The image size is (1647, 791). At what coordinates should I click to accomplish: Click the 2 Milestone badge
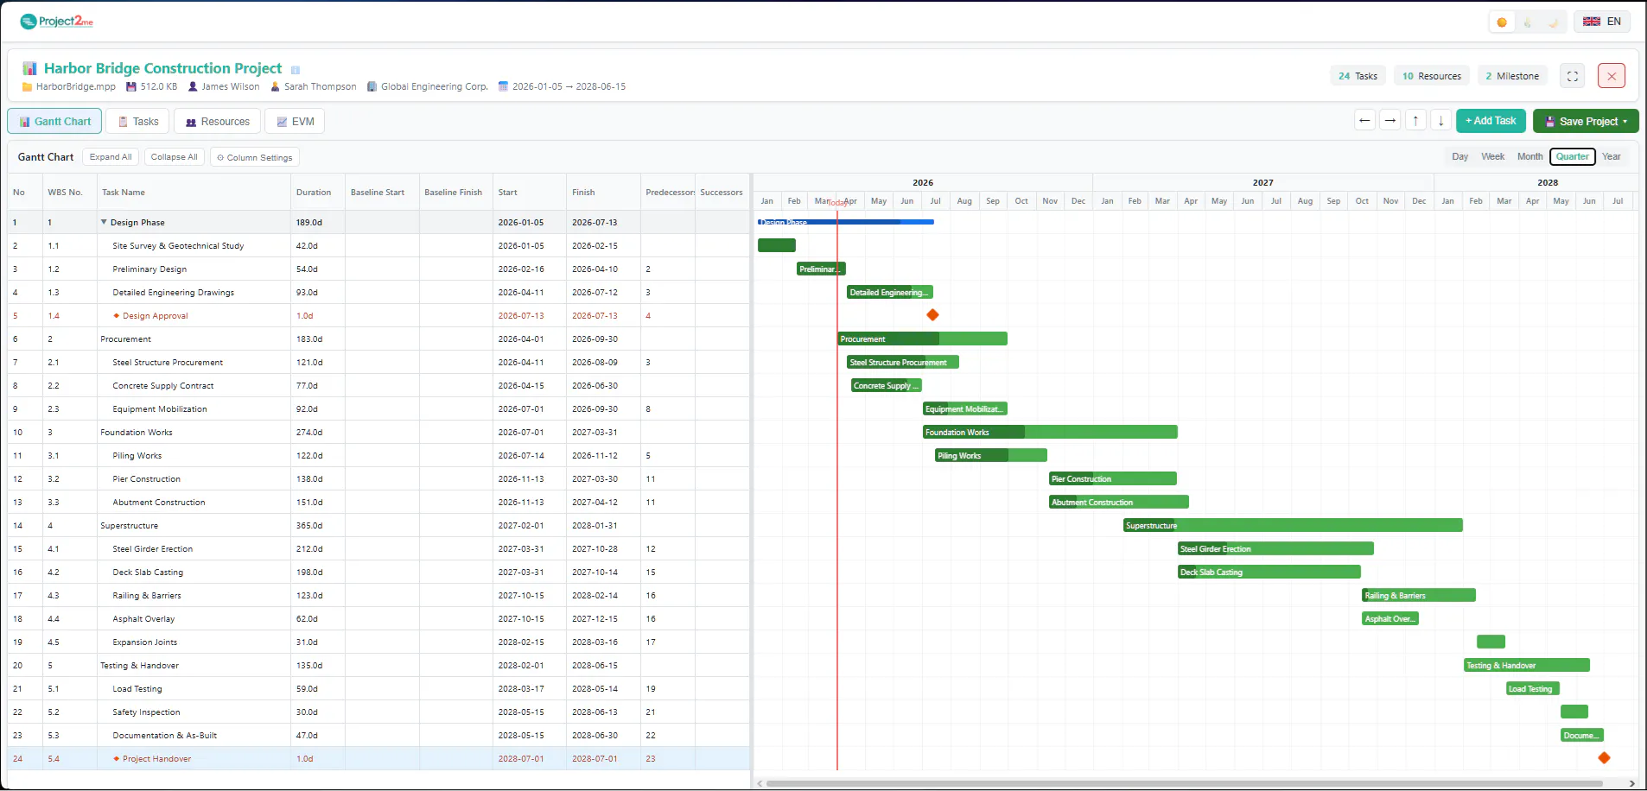tap(1512, 76)
